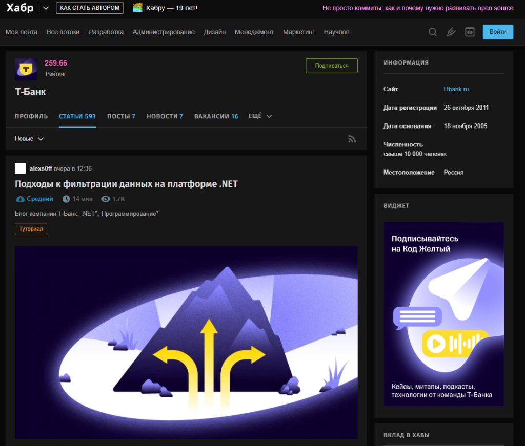Click 18 ноября 2005 founding date

click(466, 126)
